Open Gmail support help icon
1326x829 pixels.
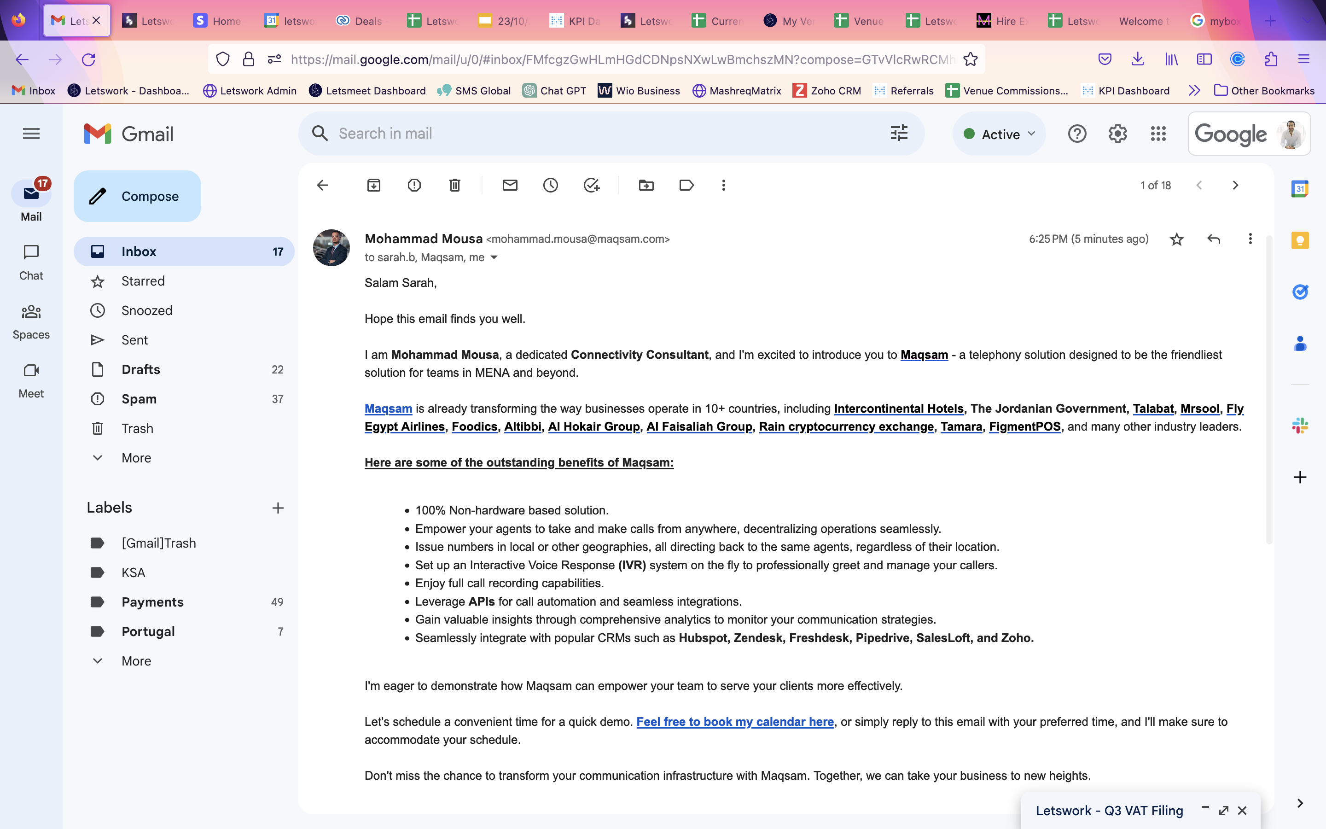(1077, 134)
